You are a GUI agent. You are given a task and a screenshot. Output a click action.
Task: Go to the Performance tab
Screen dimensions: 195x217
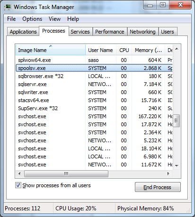[x=110, y=32]
